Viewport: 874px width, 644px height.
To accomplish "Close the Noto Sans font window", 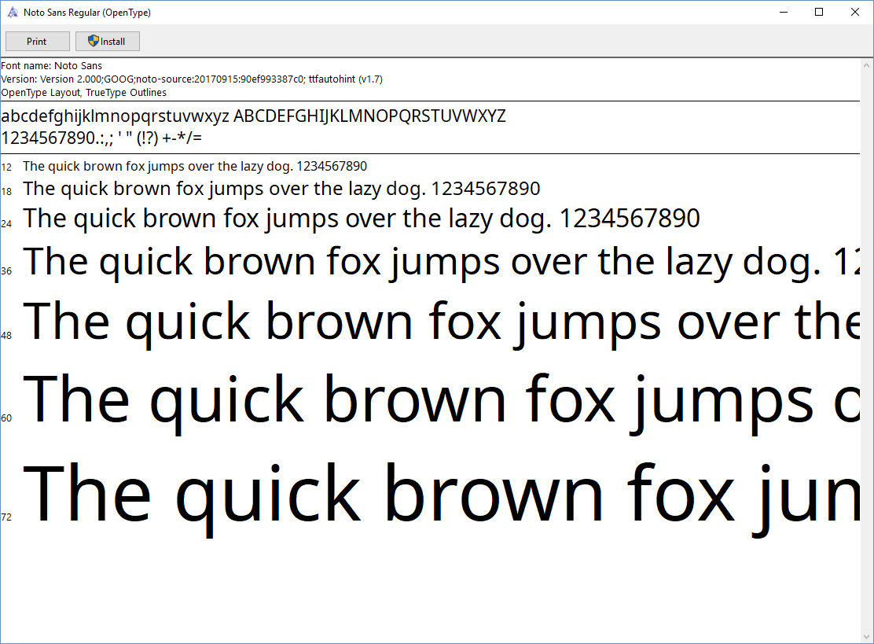I will point(855,13).
